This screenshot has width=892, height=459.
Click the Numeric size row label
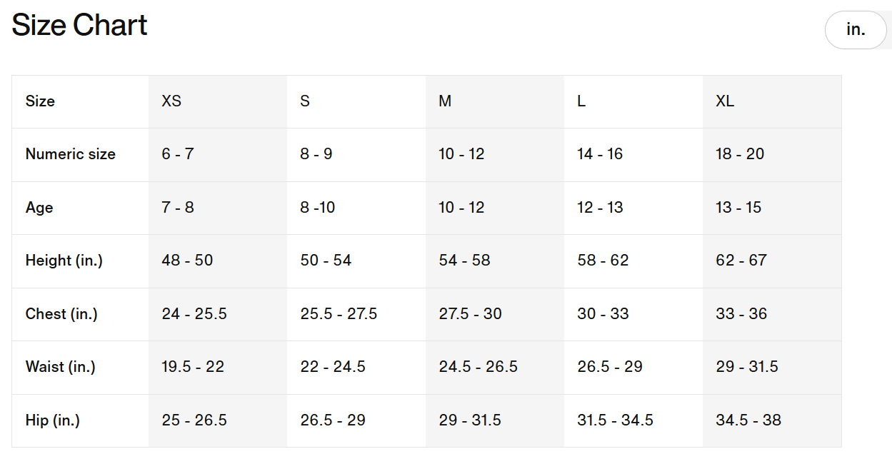point(71,154)
